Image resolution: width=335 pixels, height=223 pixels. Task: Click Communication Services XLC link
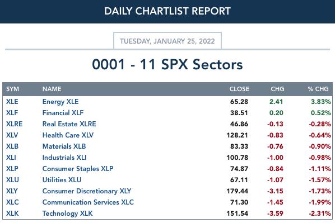click(88, 202)
